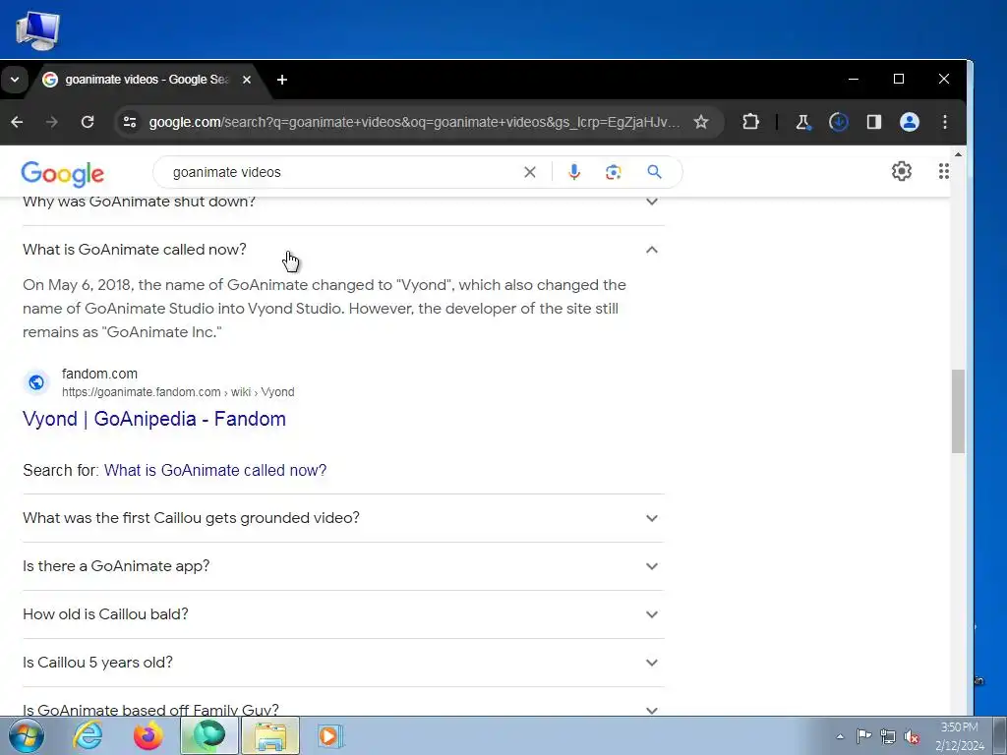
Task: Open Computer desktop icon
Action: tap(37, 30)
